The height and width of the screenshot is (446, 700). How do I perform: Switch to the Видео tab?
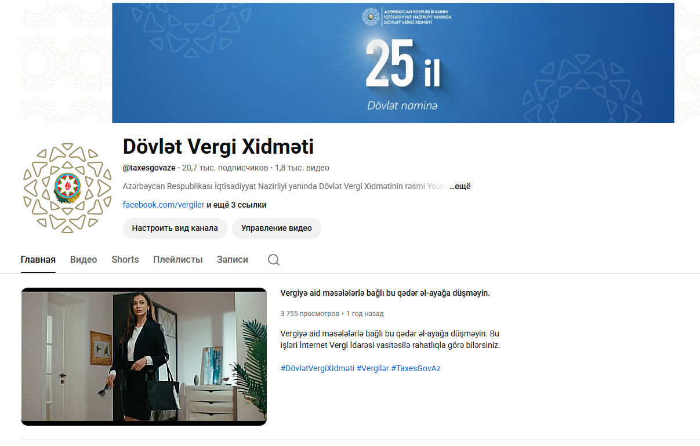(x=84, y=260)
